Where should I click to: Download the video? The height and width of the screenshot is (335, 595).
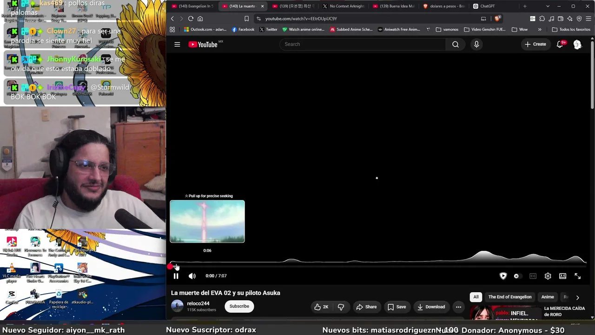(431, 307)
